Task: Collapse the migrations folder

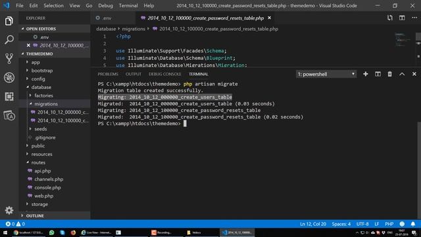Action: tap(46, 104)
